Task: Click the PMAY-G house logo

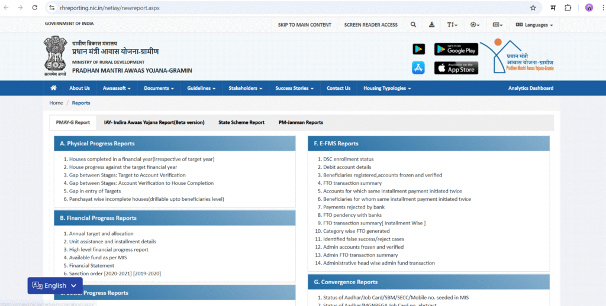Action: coord(517,57)
